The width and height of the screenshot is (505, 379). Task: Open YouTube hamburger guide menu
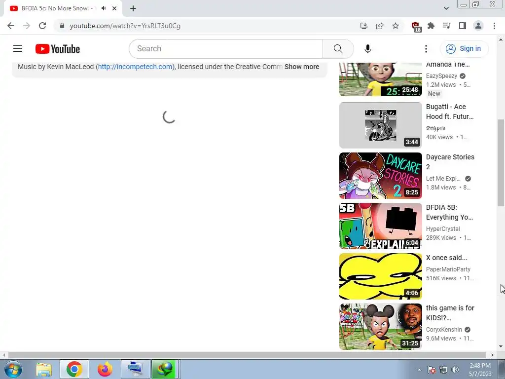[18, 49]
